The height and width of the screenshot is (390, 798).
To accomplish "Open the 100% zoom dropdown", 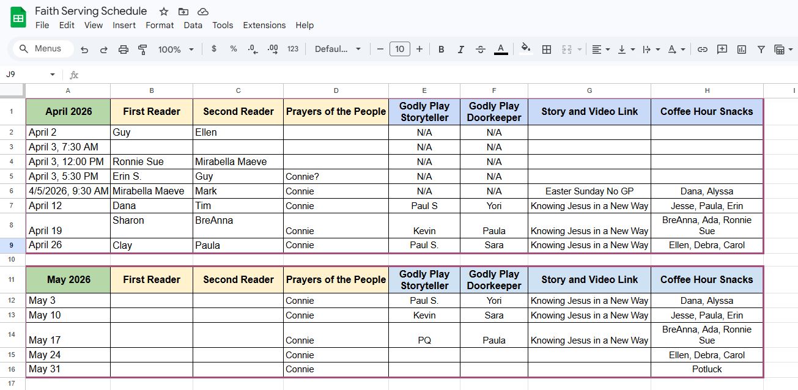I will click(x=175, y=50).
